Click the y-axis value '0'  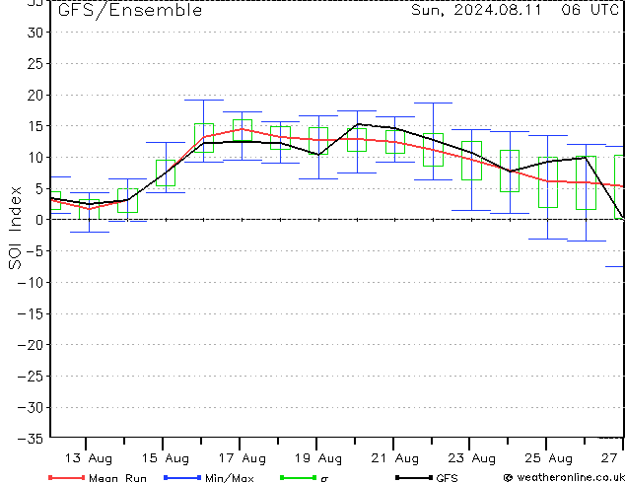tap(38, 220)
